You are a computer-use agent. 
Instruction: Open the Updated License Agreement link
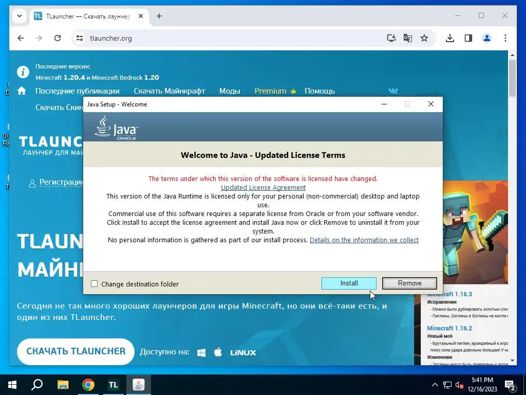[x=263, y=187]
